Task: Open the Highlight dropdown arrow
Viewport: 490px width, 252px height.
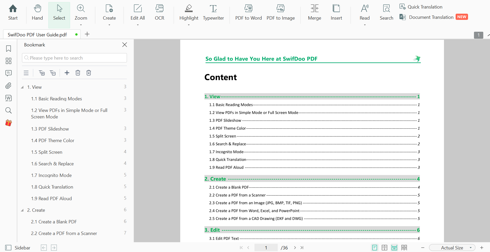Action: point(189,25)
